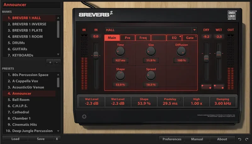This screenshot has width=252, height=144.
Task: Click the BREVERB 2 logo
Action: pyautogui.click(x=96, y=14)
